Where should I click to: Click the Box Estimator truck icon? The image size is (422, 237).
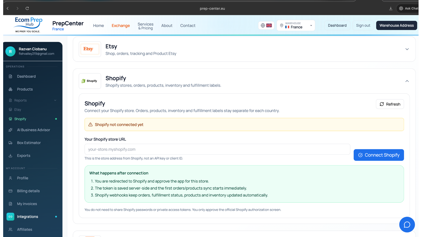tap(11, 143)
